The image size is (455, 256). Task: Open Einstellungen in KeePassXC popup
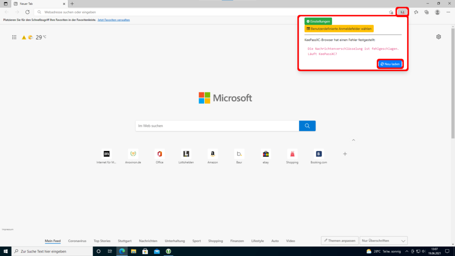318,21
